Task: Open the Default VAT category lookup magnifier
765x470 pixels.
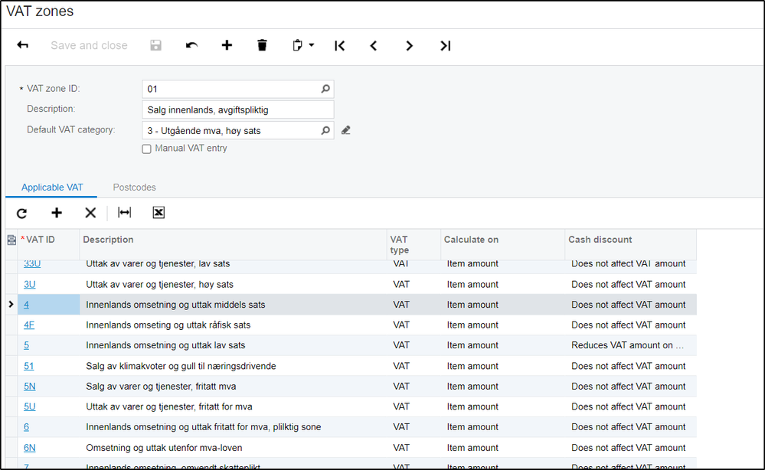Action: 325,130
